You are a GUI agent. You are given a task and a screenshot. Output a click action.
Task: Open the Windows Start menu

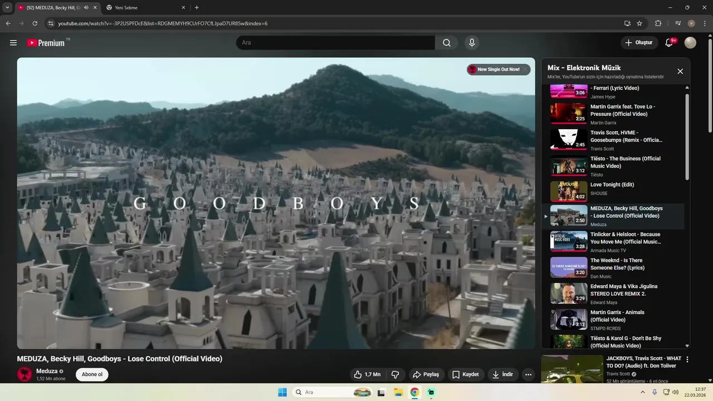[282, 392]
